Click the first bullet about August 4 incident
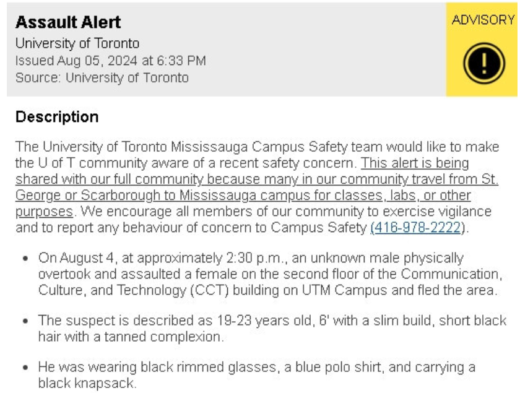Viewport: 520px width, 393px height. pyautogui.click(x=270, y=274)
